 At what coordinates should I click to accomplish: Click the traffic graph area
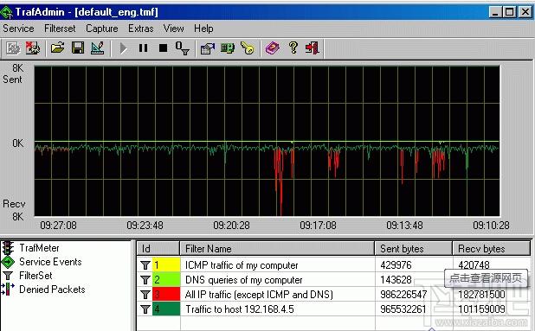pos(267,141)
